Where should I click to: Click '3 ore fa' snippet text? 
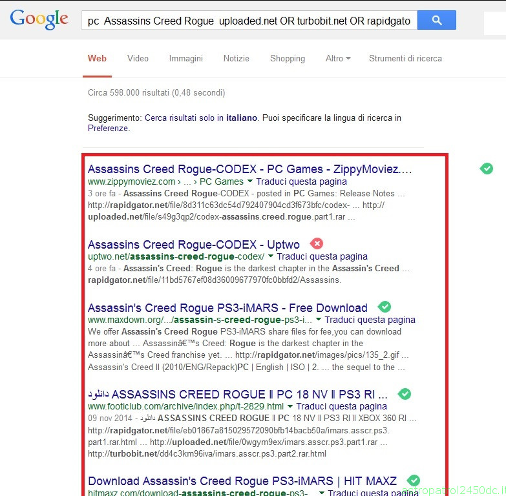coord(101,194)
